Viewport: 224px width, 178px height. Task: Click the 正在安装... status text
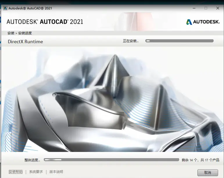130,41
